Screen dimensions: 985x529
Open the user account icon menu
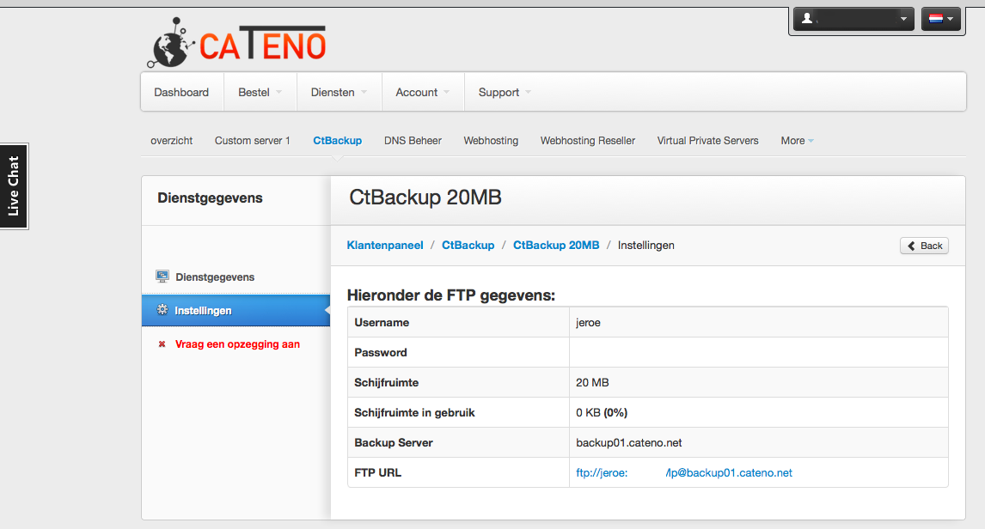pyautogui.click(x=807, y=19)
